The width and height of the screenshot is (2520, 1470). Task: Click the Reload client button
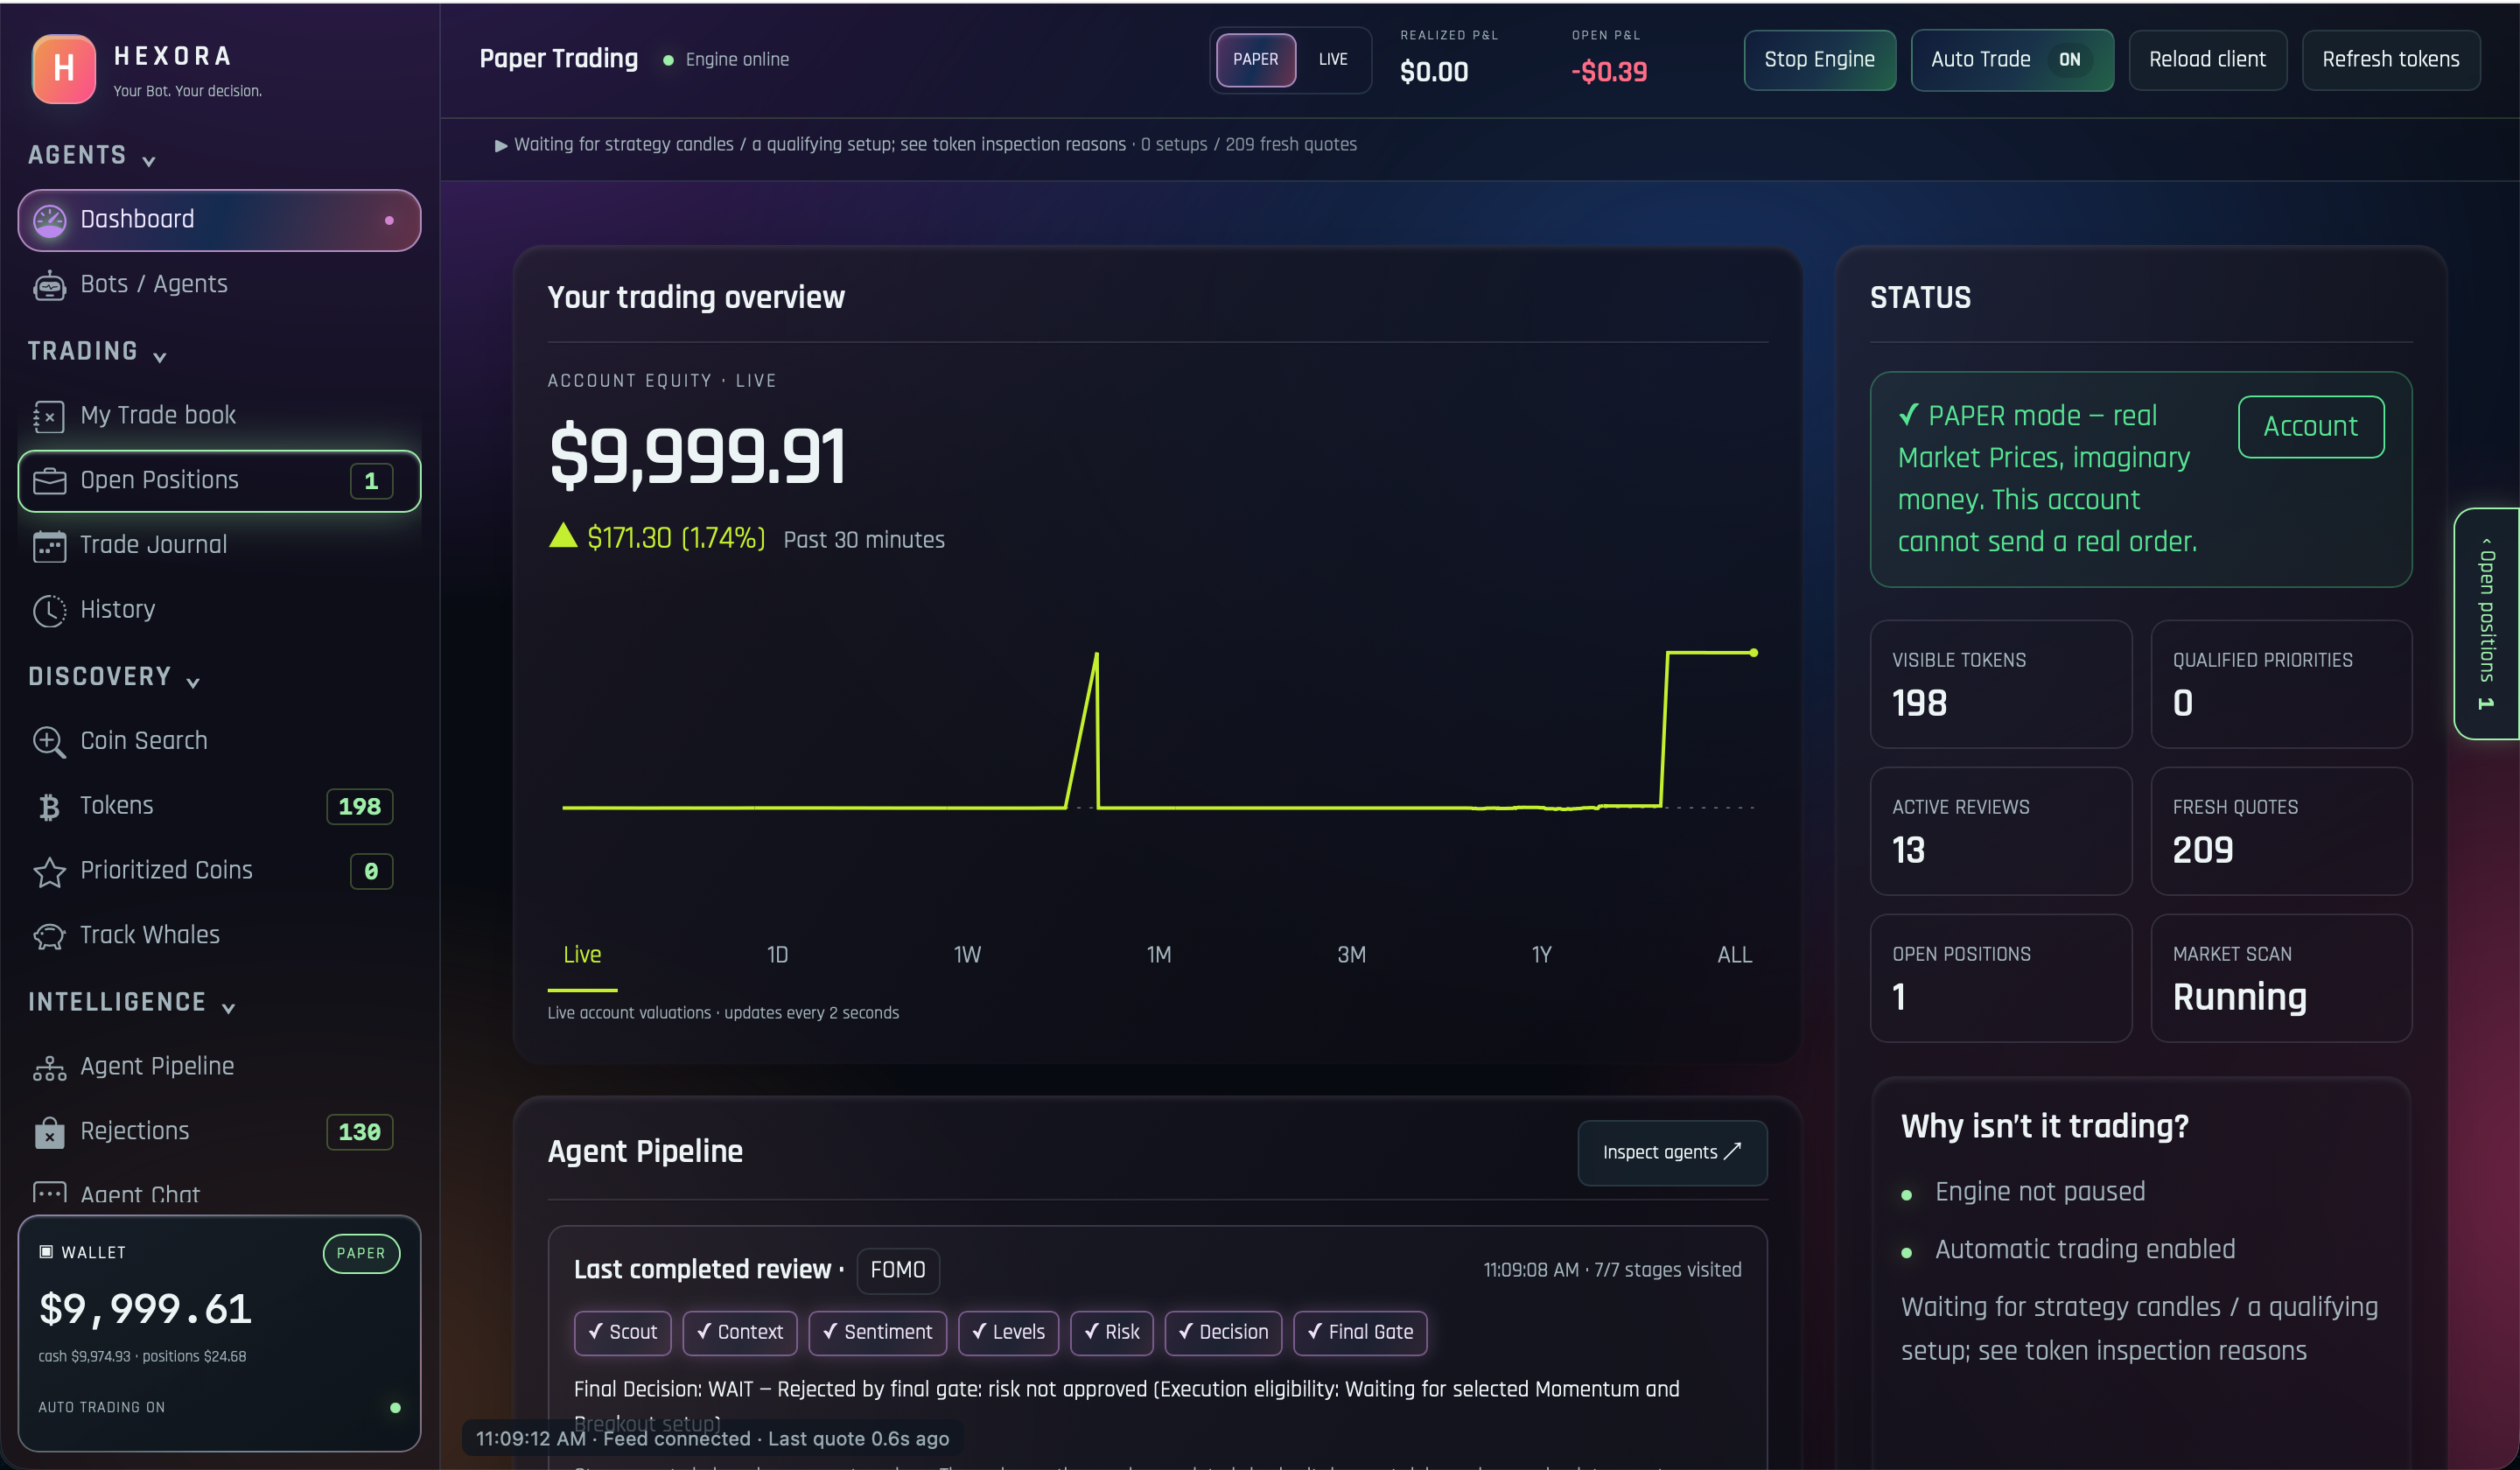pos(2207,60)
